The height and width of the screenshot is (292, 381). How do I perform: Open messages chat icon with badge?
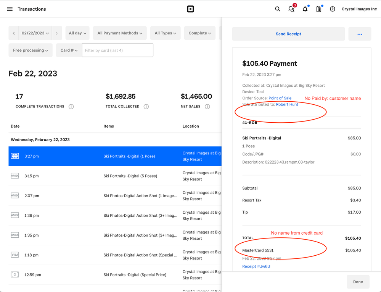[291, 9]
